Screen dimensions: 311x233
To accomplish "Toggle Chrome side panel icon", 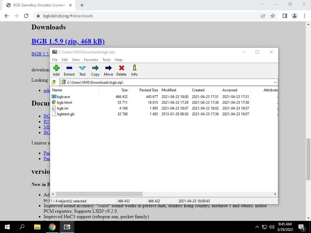I will pos(285,16).
